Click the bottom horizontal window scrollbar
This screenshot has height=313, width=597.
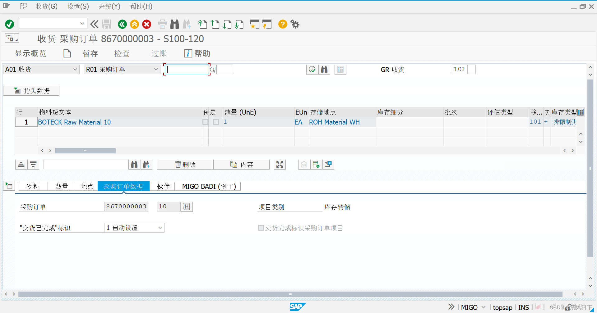tap(290, 294)
